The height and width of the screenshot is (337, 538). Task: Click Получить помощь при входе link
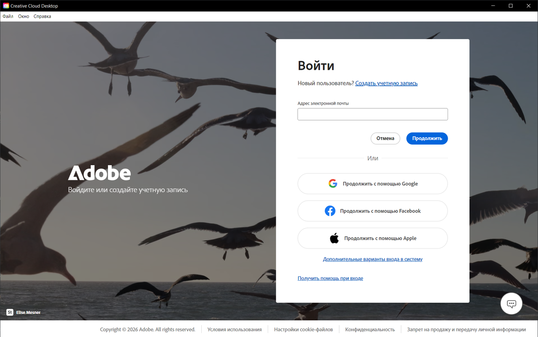[330, 278]
